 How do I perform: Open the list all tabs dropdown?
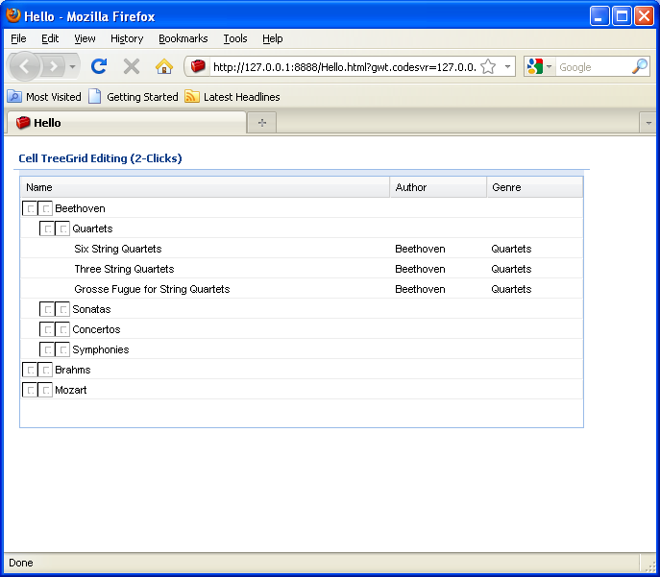[x=648, y=123]
